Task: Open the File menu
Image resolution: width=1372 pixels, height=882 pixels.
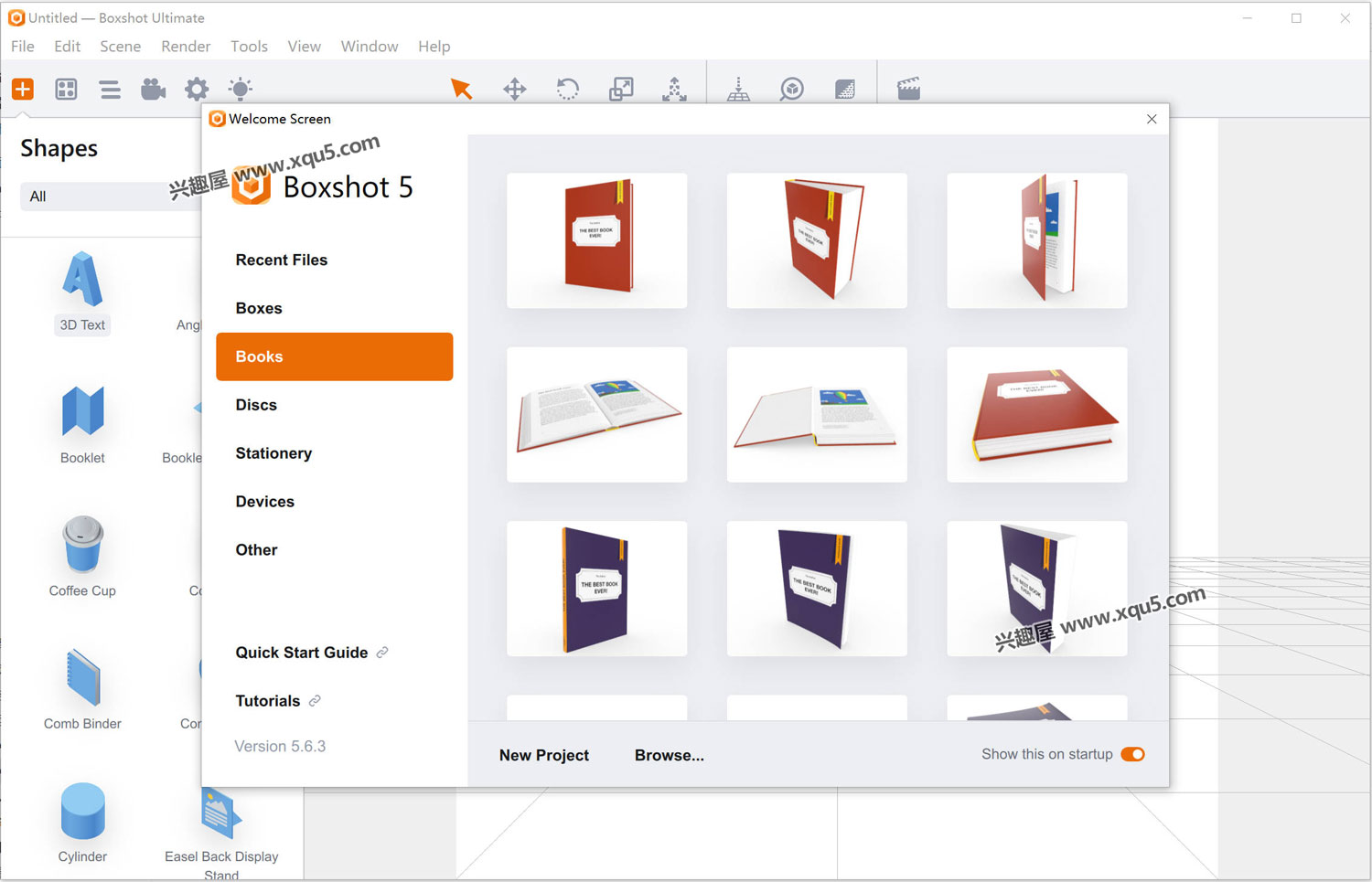Action: [23, 47]
